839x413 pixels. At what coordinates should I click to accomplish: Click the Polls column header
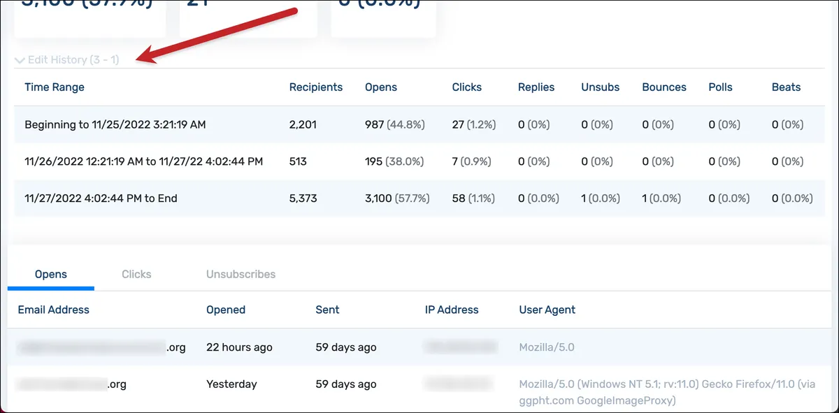click(x=721, y=87)
